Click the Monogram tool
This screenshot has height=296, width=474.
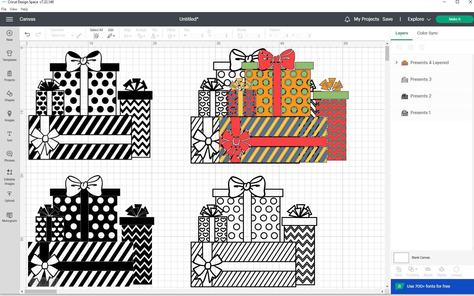coord(9,218)
